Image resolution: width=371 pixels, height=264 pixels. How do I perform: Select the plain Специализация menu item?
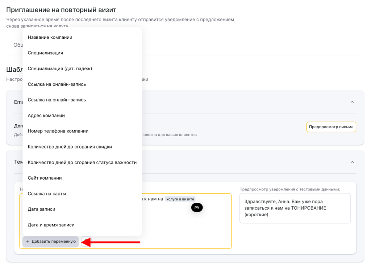(x=45, y=53)
